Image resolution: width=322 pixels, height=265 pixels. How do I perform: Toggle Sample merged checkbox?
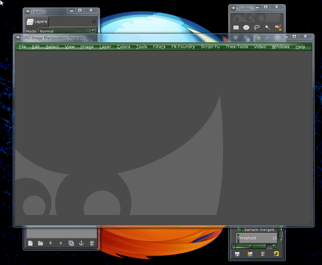click(240, 229)
